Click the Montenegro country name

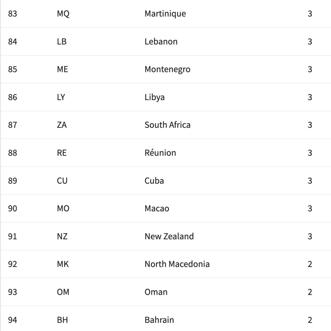(x=167, y=69)
